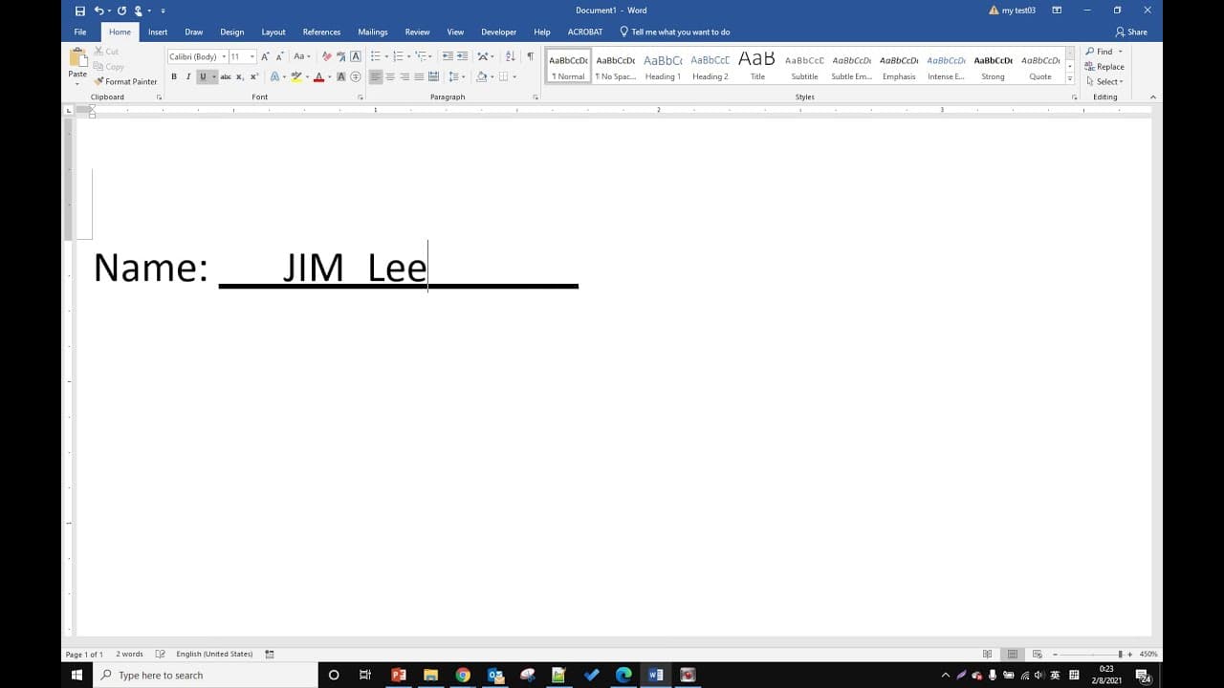The height and width of the screenshot is (688, 1224).
Task: Open the Select dropdown in Editing
Action: [x=1105, y=81]
